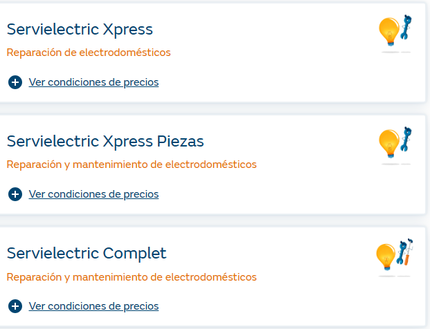Open Servielectric Complet 'Ver condiciones de precios' link
The width and height of the screenshot is (430, 329).
click(x=93, y=306)
